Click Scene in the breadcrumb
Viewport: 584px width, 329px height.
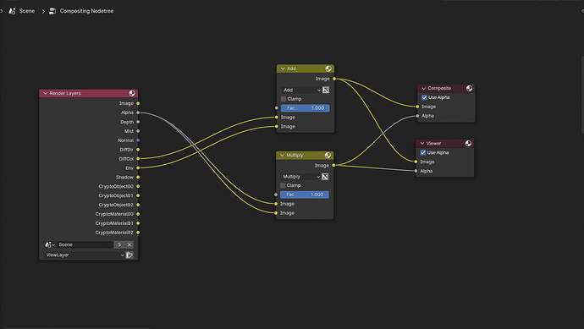click(x=27, y=11)
